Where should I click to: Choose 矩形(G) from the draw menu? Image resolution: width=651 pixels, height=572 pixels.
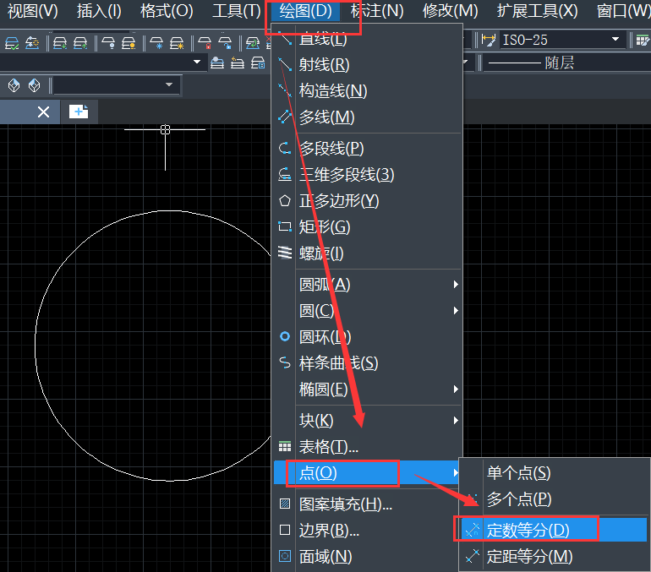tap(368, 227)
